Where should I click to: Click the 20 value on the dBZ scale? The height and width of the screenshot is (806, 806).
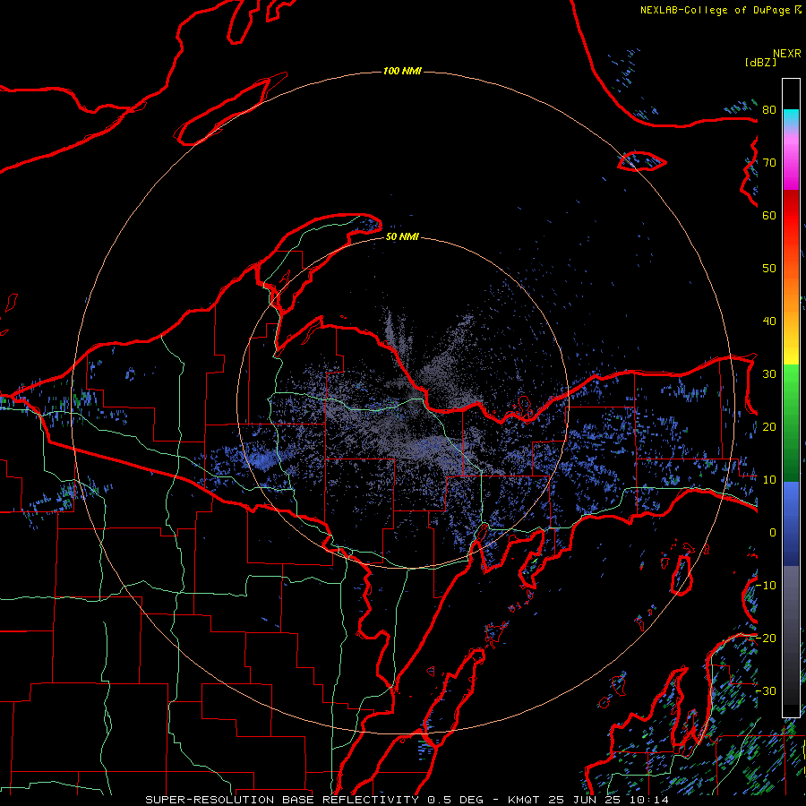[x=769, y=426]
